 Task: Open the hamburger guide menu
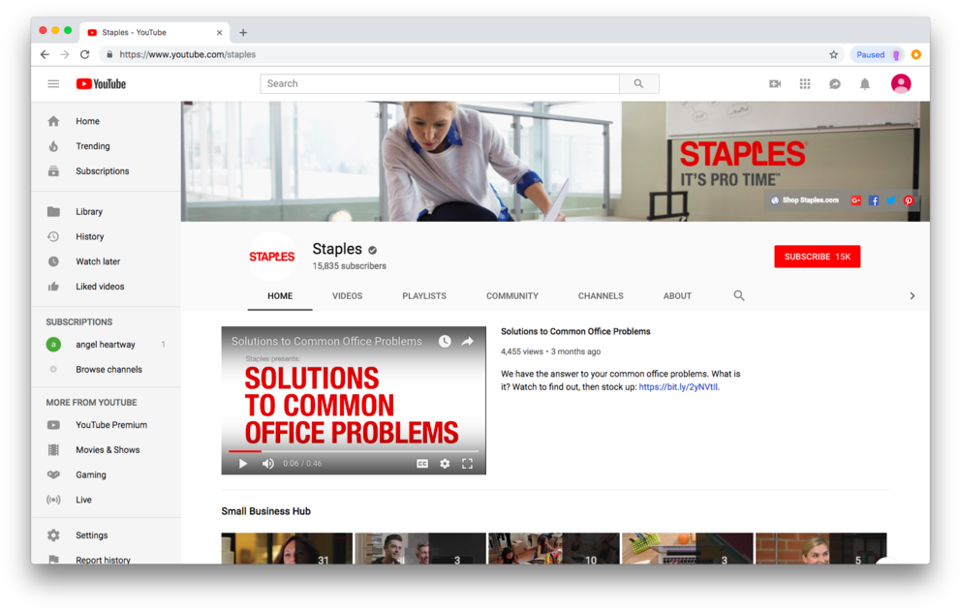(x=53, y=84)
